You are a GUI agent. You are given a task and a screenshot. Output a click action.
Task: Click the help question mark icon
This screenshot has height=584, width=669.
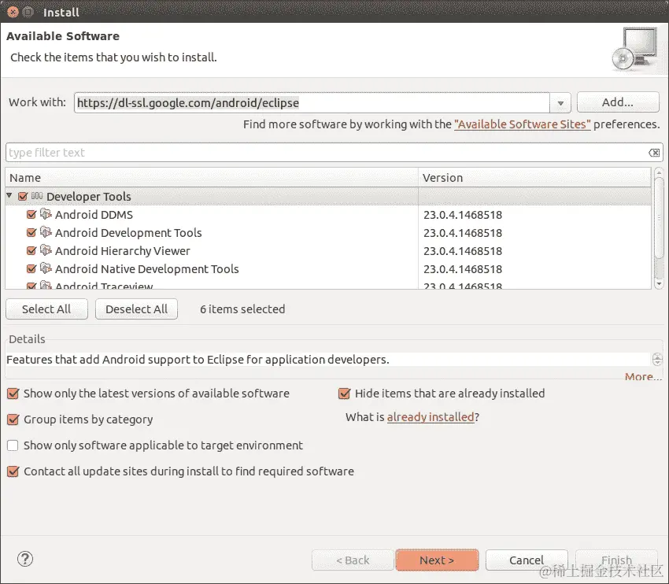tap(25, 559)
